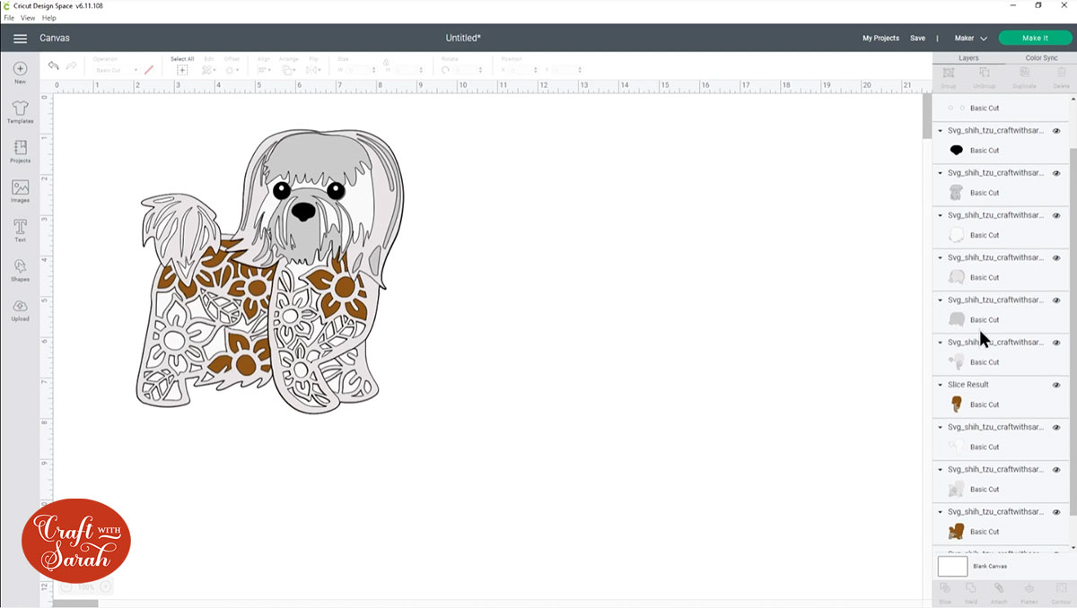Browse Images from the left sidebar
Screen dimensions: 1077x608
(19, 189)
